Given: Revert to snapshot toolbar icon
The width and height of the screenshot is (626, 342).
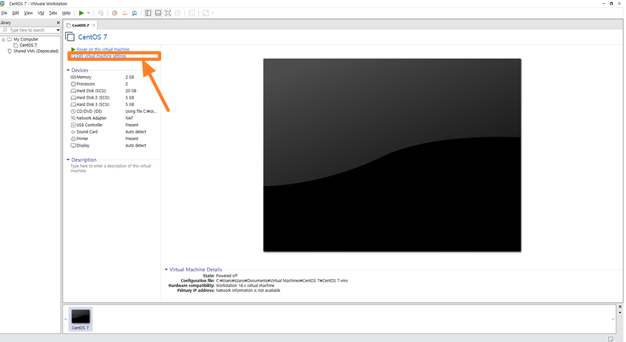Looking at the screenshot, I should 125,13.
